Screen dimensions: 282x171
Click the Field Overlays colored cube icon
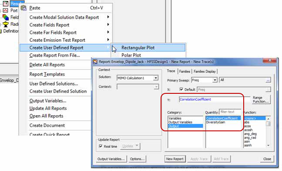6,17
